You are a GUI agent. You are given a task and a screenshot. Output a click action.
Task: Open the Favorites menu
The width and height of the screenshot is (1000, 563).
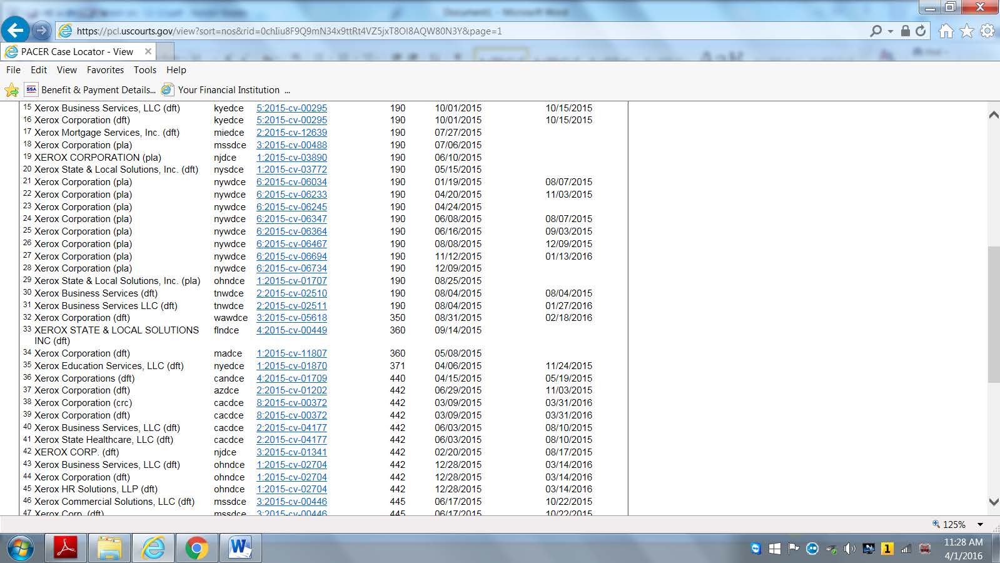pos(105,70)
